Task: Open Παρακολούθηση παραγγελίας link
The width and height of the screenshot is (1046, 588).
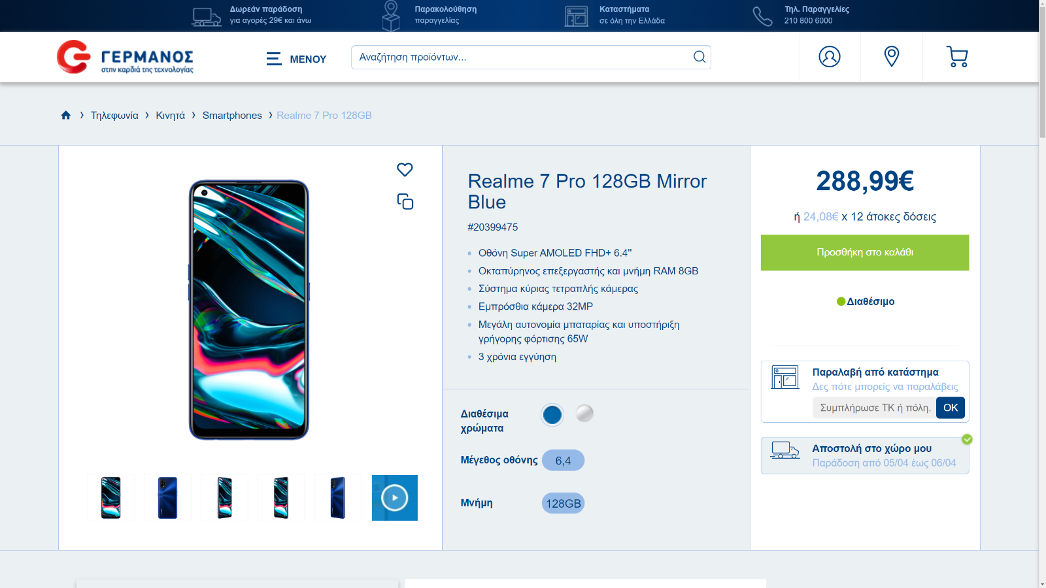Action: [x=446, y=15]
